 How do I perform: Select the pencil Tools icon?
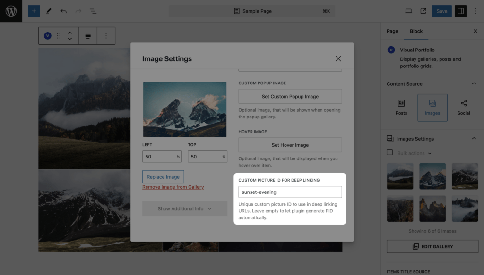(x=49, y=11)
